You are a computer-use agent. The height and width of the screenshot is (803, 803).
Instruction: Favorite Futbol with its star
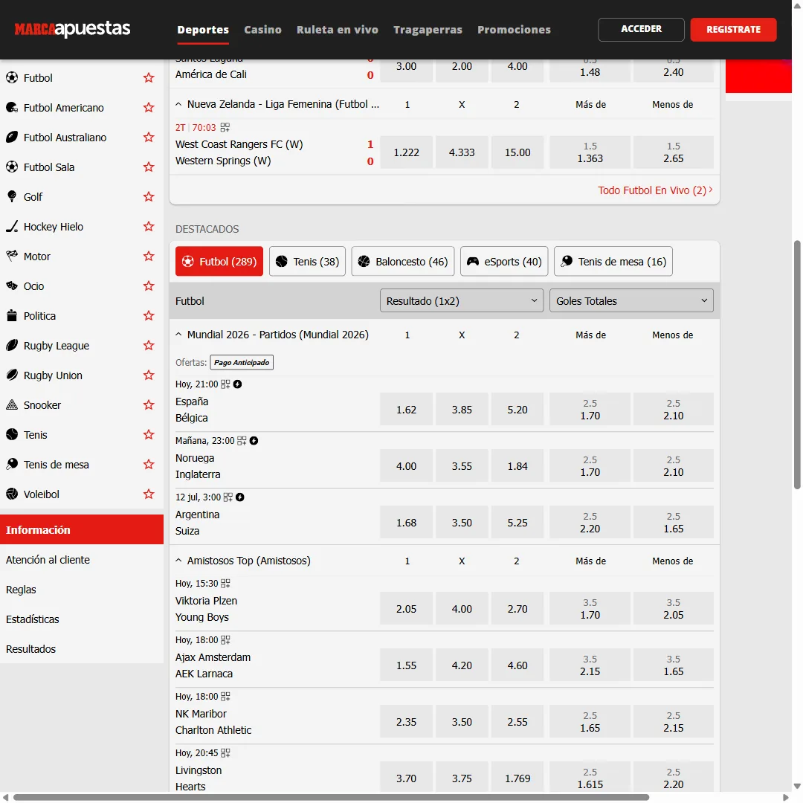click(149, 78)
